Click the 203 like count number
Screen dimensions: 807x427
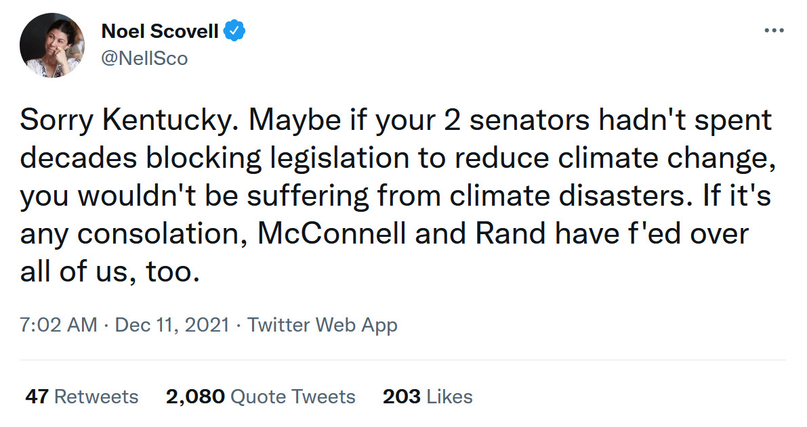[x=401, y=397]
